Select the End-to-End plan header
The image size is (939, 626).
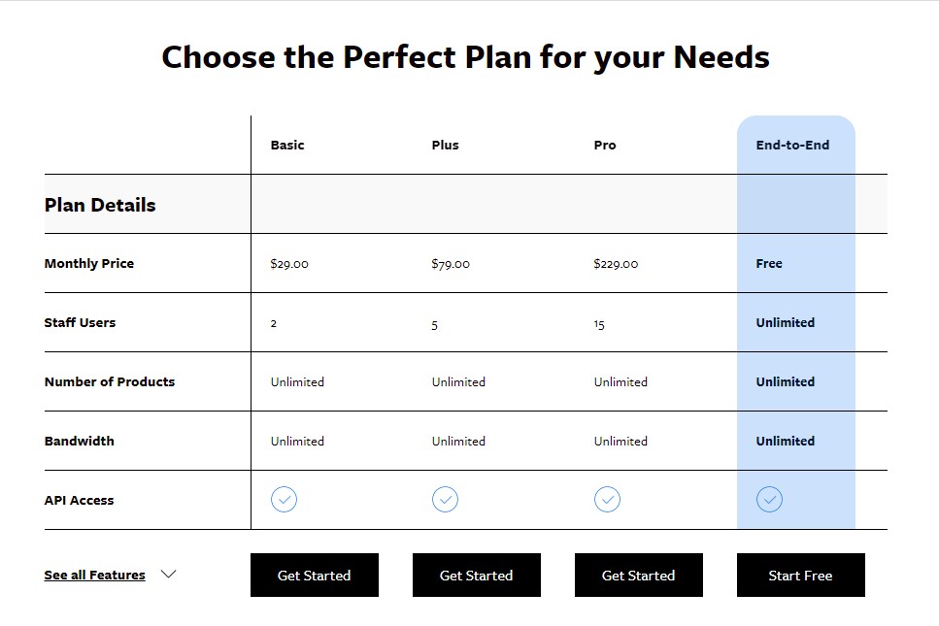pos(792,146)
